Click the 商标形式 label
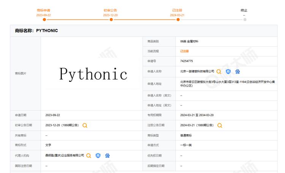 coord(21,145)
